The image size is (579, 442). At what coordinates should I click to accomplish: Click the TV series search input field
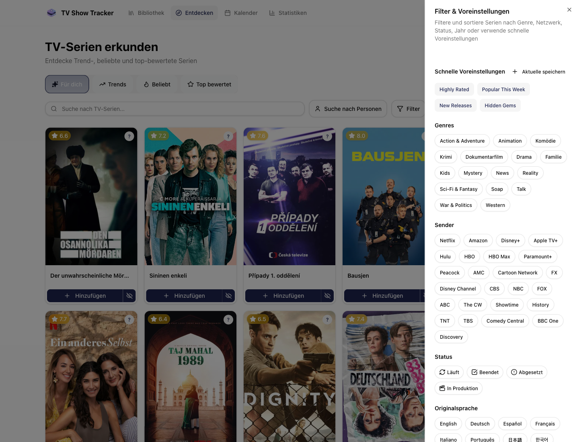pos(175,109)
